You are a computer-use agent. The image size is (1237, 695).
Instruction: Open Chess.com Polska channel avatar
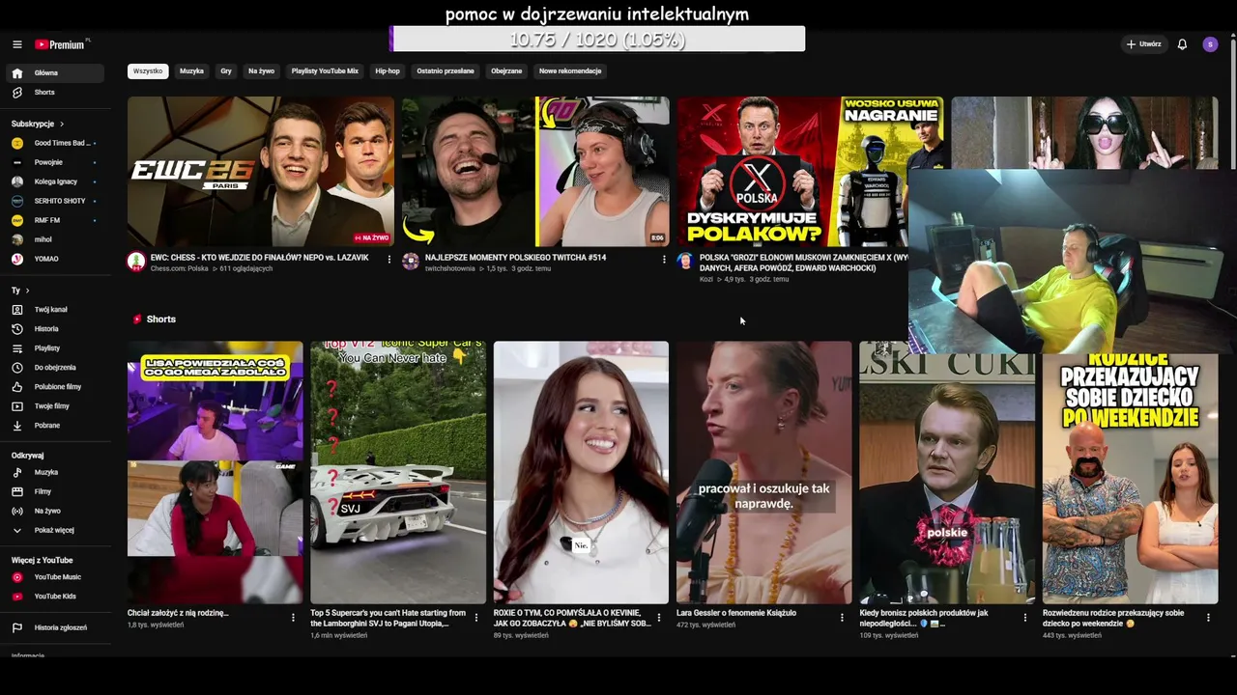[136, 262]
